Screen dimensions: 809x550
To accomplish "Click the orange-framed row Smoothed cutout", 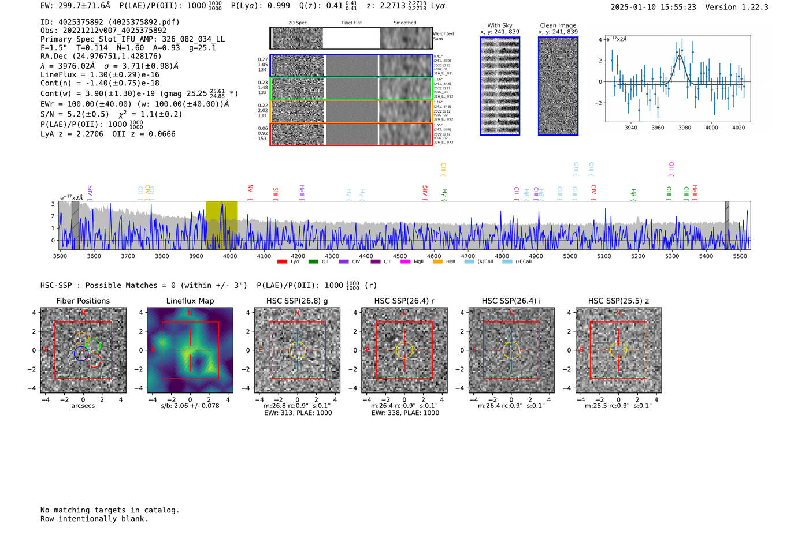I will click(x=406, y=111).
